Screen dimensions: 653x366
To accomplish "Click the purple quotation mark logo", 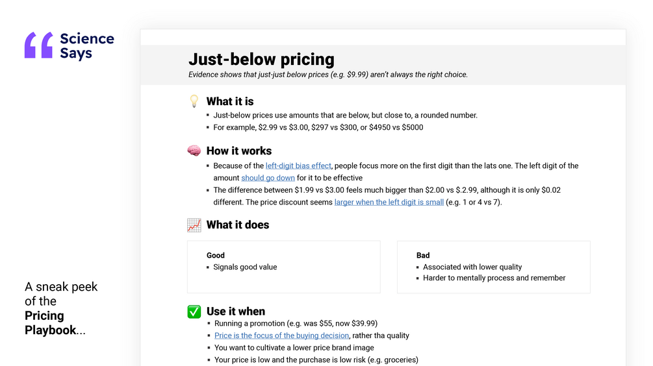I will click(38, 45).
